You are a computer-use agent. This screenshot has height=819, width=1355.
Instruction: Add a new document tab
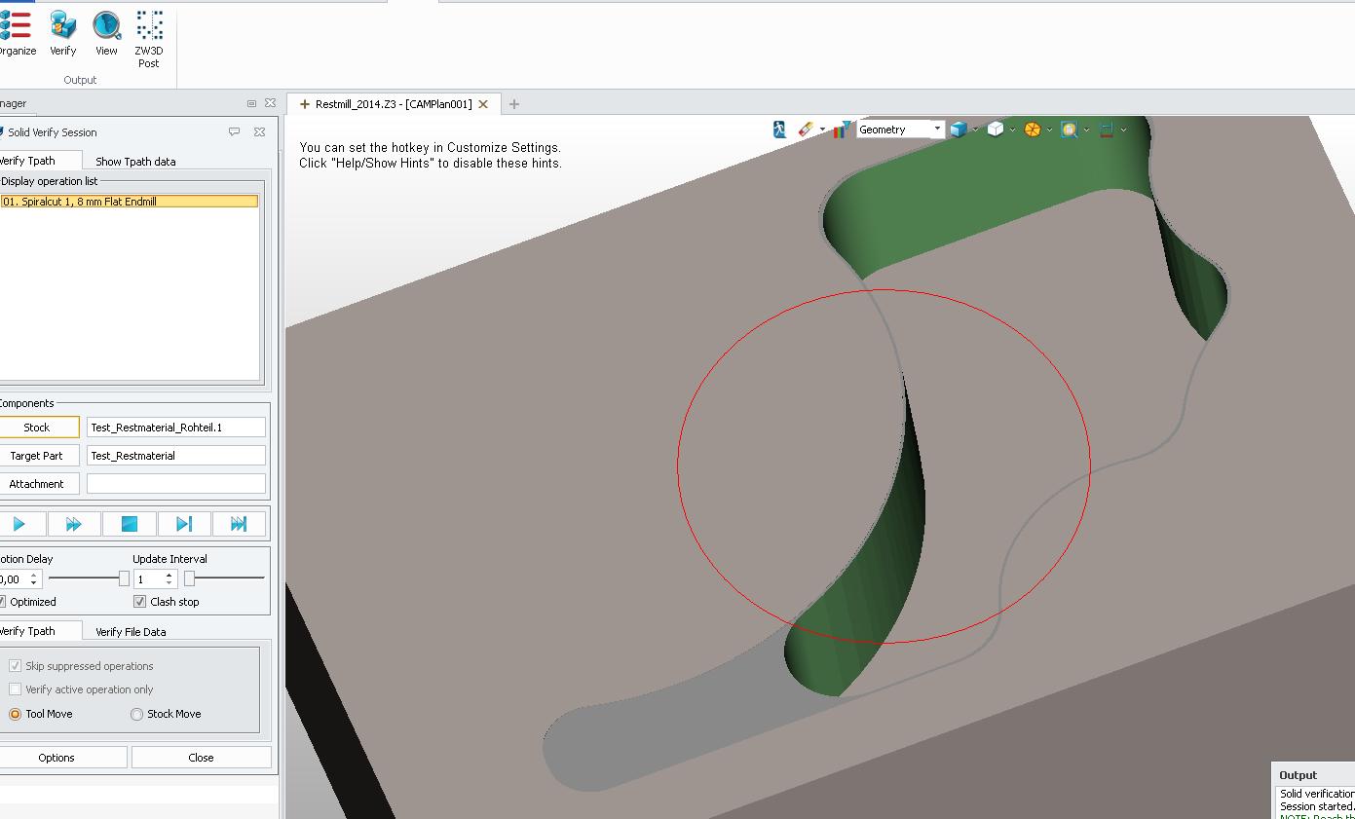click(514, 104)
